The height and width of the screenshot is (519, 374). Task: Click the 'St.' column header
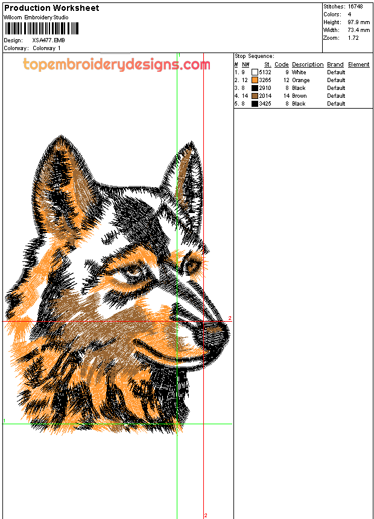[268, 65]
